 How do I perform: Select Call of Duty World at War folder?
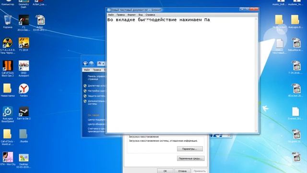coord(7,137)
